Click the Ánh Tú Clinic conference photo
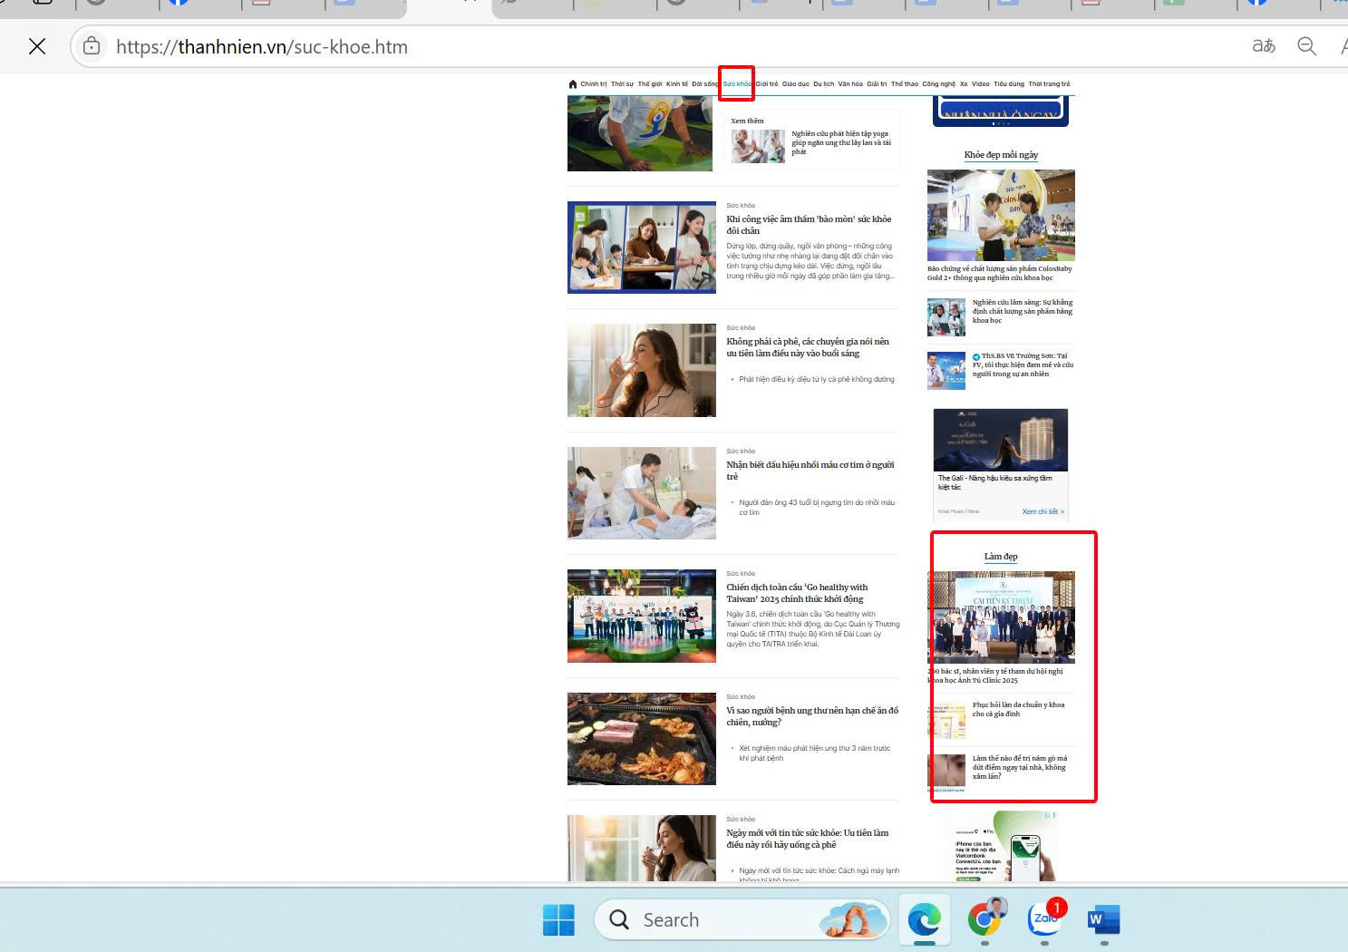The width and height of the screenshot is (1348, 952). [x=1001, y=617]
